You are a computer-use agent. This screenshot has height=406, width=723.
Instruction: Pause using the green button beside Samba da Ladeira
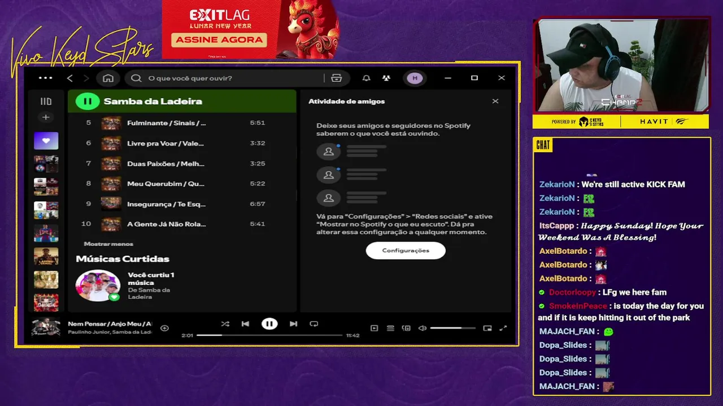coord(88,101)
